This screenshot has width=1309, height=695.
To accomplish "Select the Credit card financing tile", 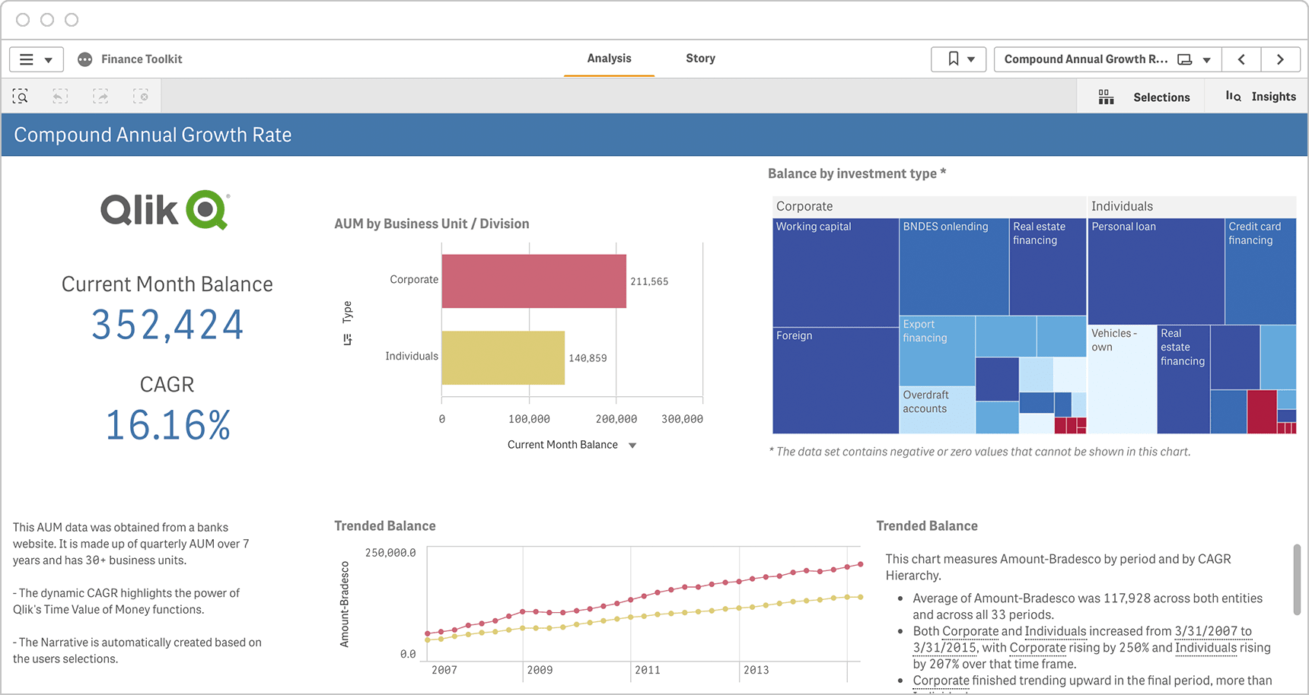I will [x=1260, y=271].
